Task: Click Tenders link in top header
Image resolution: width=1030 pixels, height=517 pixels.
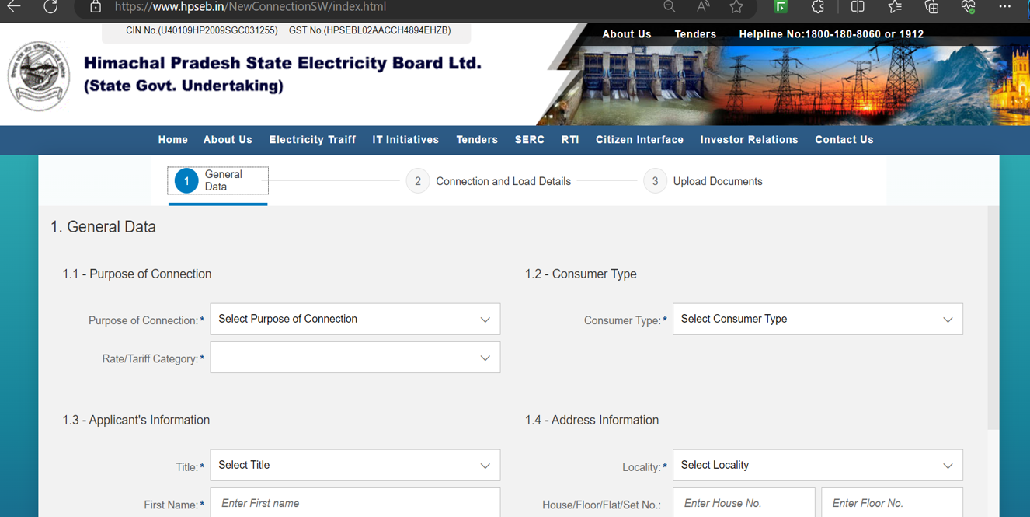Action: coord(695,34)
